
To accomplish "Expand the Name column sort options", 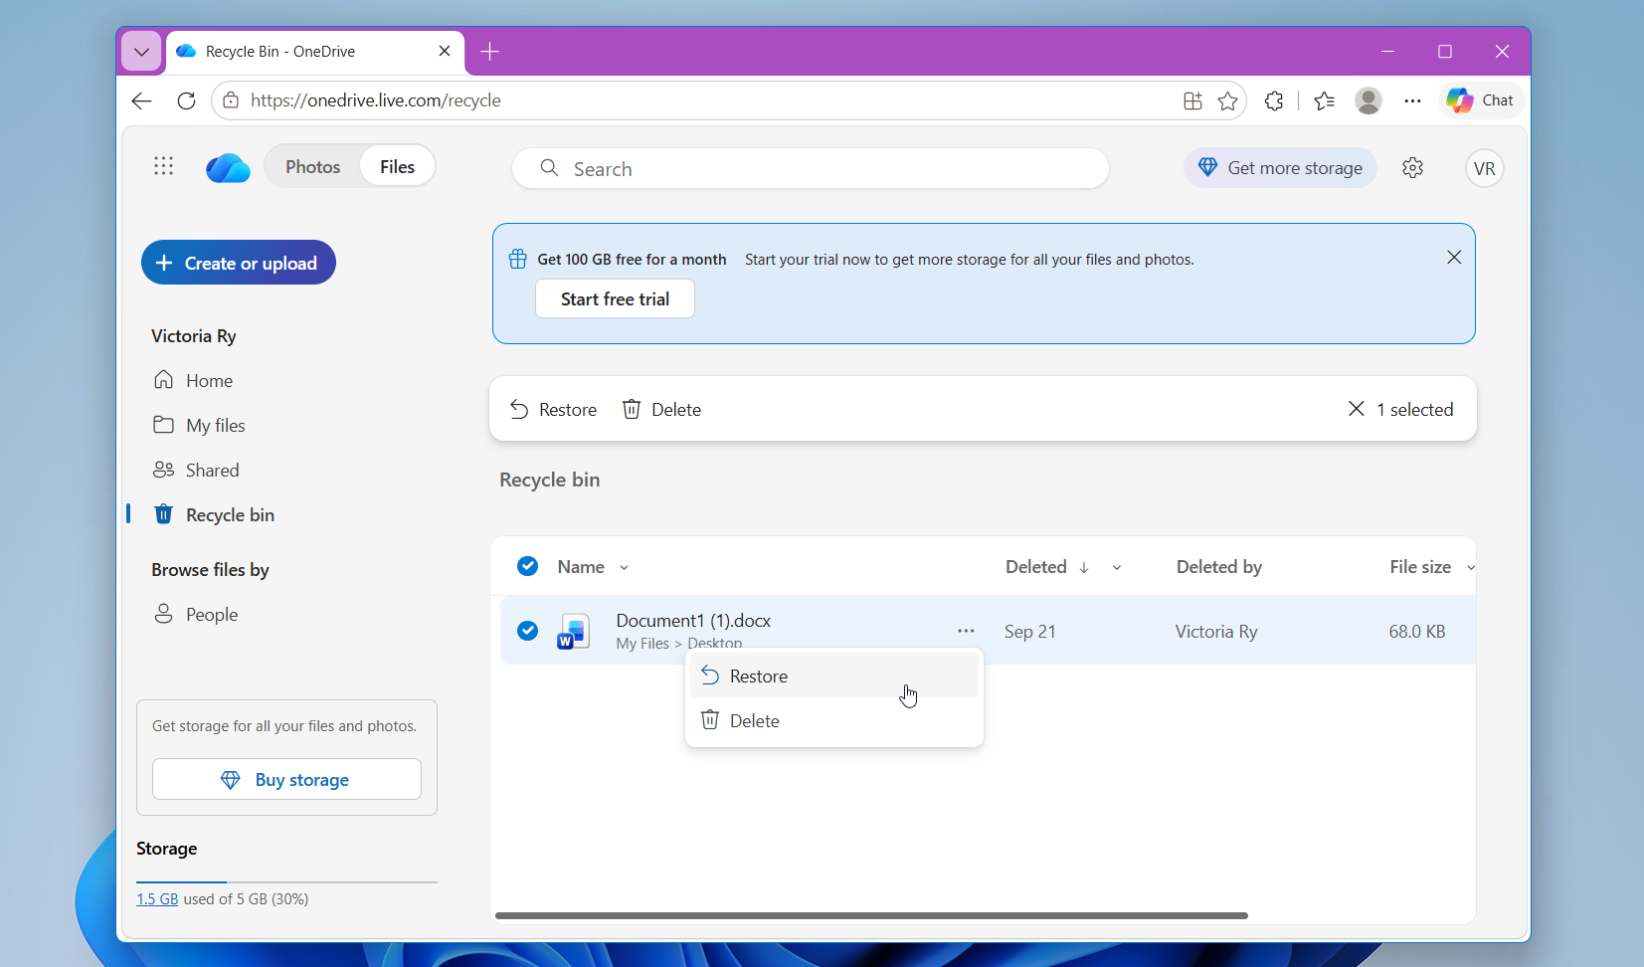I will click(624, 568).
